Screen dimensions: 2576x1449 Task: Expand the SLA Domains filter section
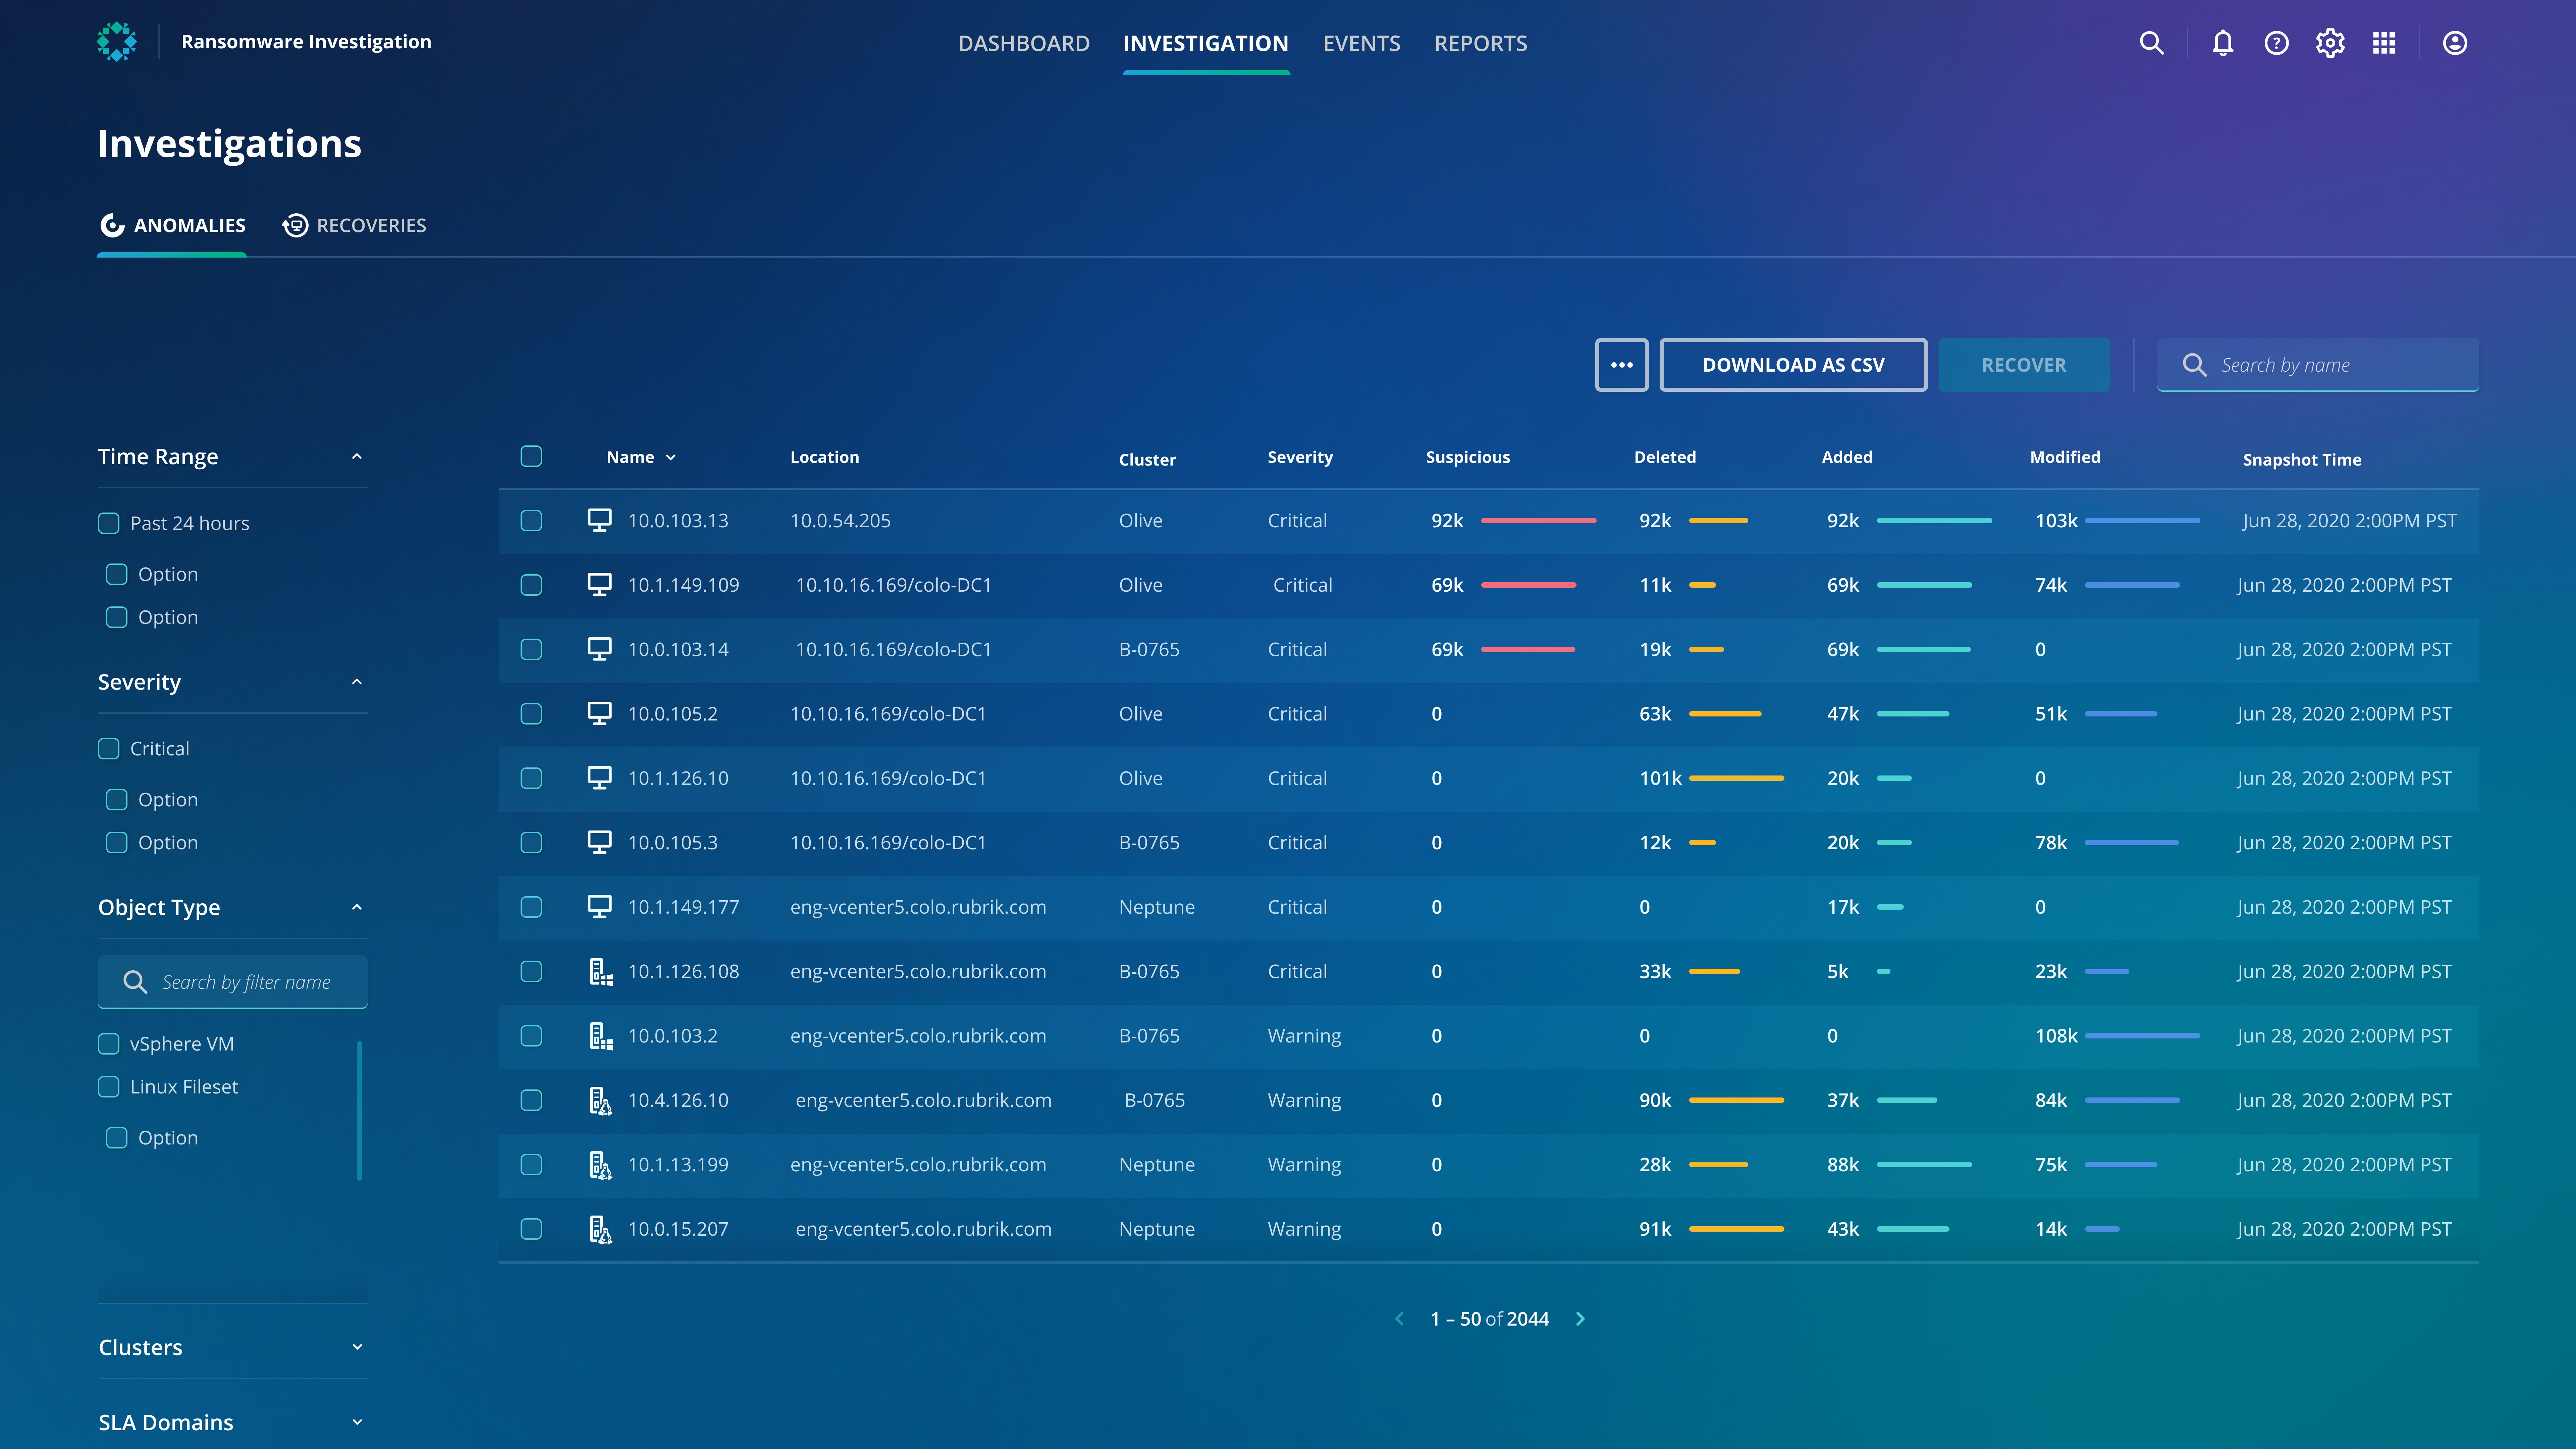click(357, 1422)
